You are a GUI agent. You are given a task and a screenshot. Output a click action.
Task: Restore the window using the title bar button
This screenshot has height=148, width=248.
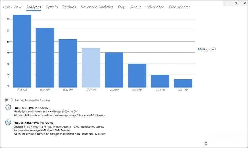[236, 3]
